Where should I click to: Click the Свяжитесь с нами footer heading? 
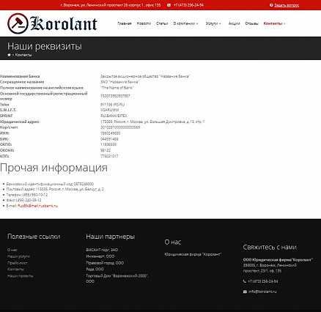[x=270, y=248]
